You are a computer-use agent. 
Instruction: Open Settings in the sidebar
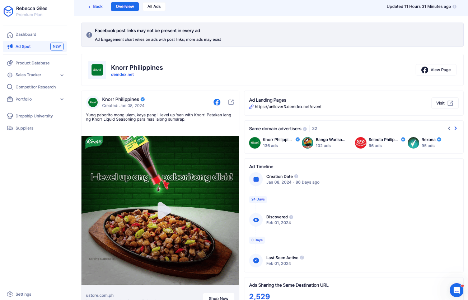23,294
